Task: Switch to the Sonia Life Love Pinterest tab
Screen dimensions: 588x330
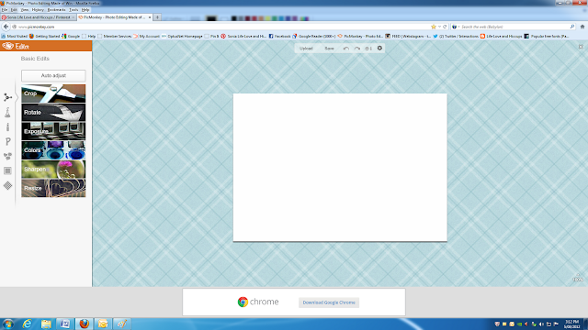Action: pyautogui.click(x=39, y=17)
